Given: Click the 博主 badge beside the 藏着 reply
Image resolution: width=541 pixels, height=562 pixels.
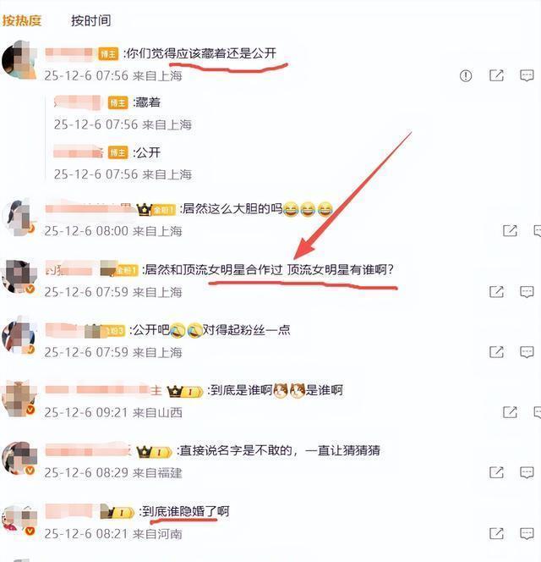Looking at the screenshot, I should [117, 103].
